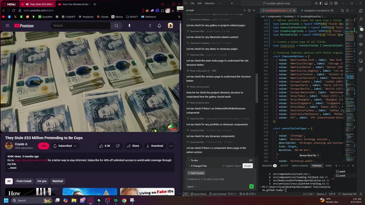This screenshot has width=365, height=205.
Task: Toggle Quest Mode in the status bar
Action: pos(198,194)
